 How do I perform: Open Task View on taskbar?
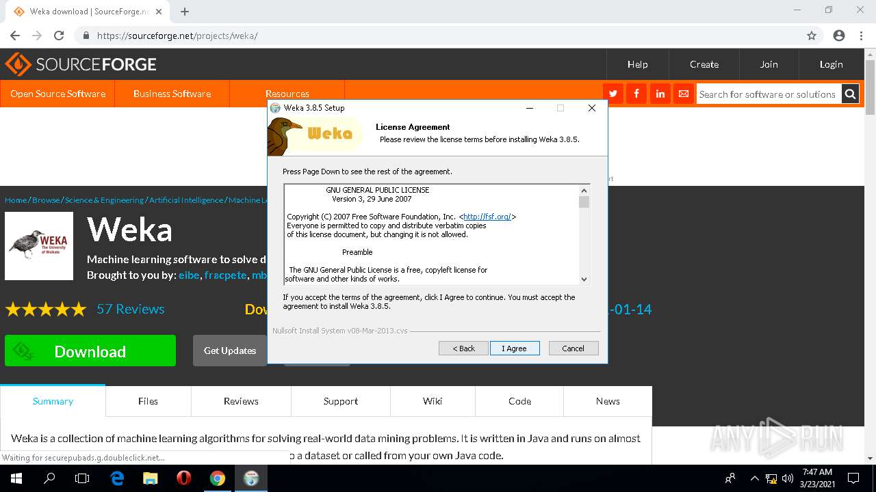[82, 478]
